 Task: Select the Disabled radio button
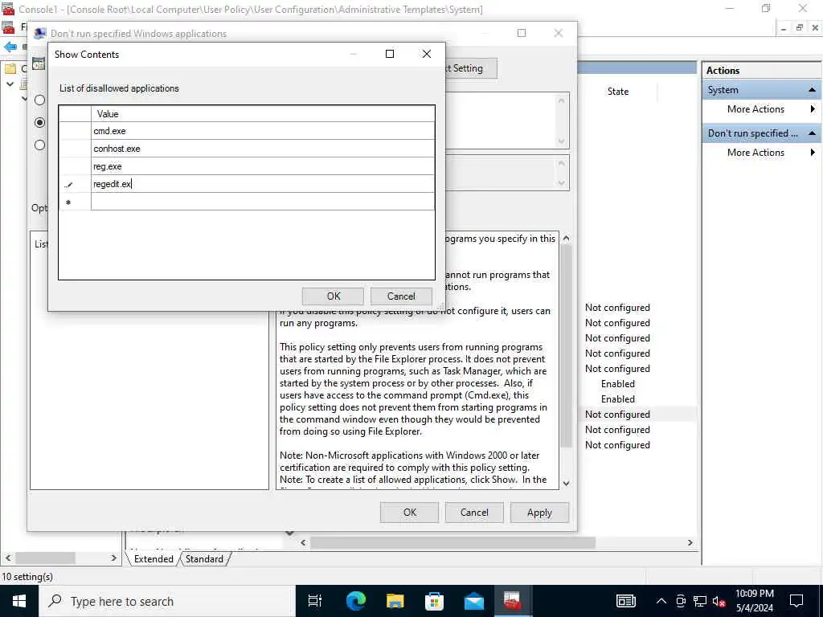click(40, 145)
